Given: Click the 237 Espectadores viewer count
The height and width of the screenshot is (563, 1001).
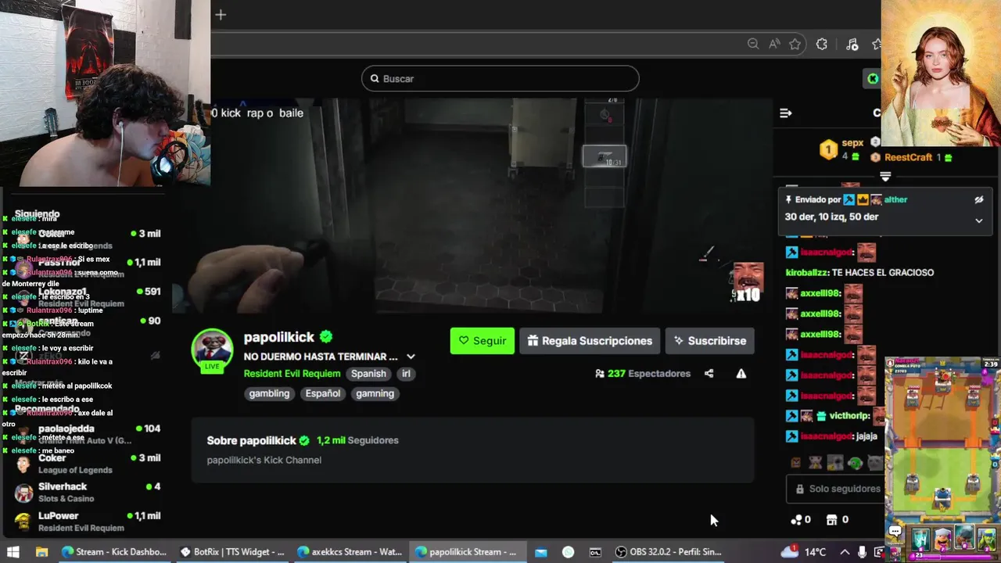Looking at the screenshot, I should pos(643,374).
